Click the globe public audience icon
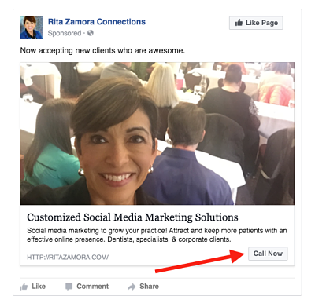Viewport: 315px width, 307px height. (91, 33)
